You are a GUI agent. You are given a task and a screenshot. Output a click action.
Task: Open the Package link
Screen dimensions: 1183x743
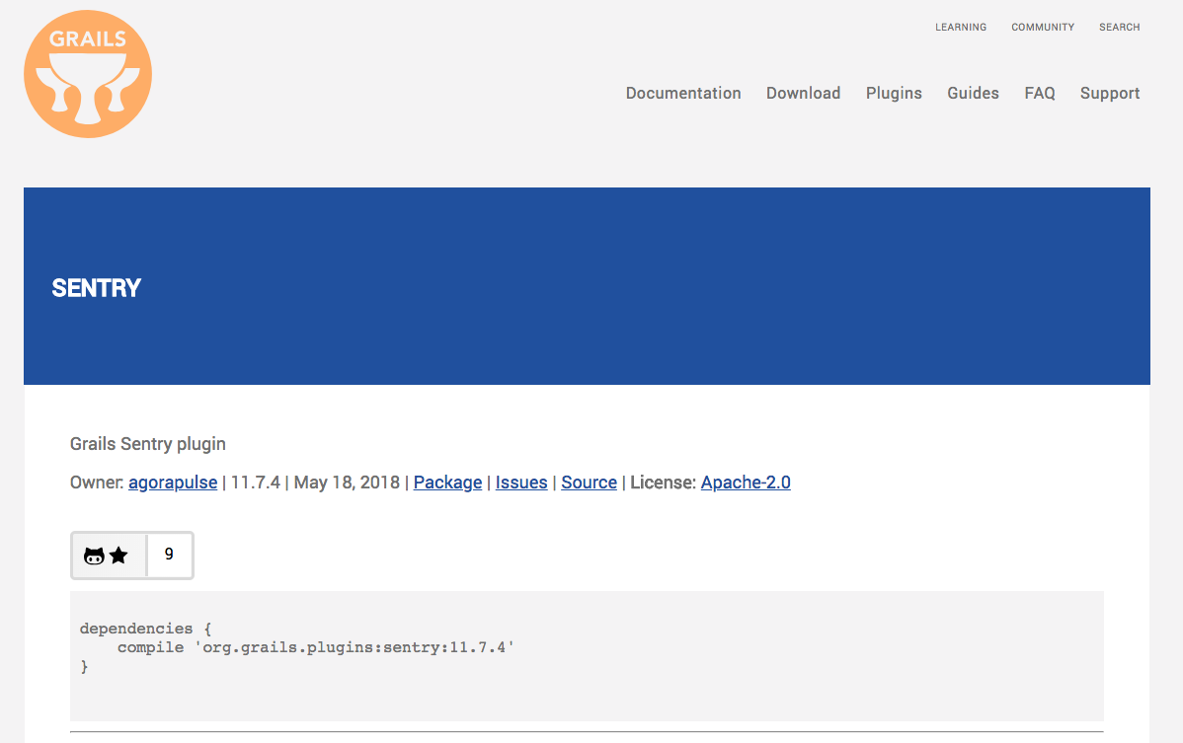coord(447,483)
